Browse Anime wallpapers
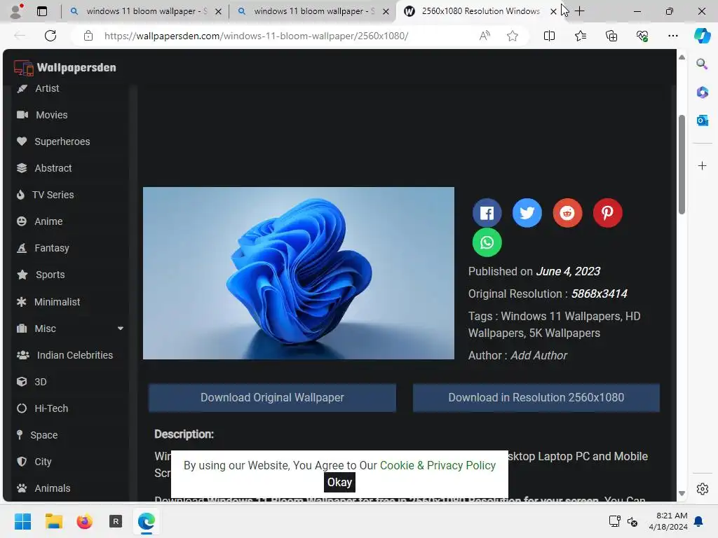This screenshot has height=538, width=718. (x=39, y=221)
